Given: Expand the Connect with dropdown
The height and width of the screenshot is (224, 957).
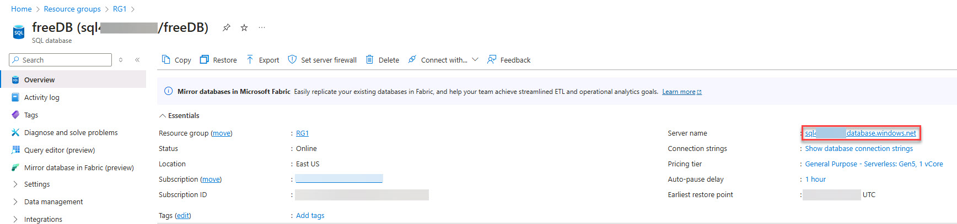Looking at the screenshot, I should click(x=475, y=59).
